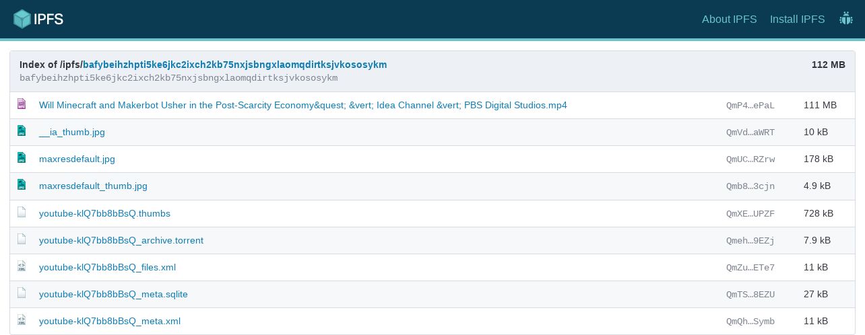
Task: Open youtube-klQ7bb8bBsQ_meta.sqlite
Action: [113, 294]
